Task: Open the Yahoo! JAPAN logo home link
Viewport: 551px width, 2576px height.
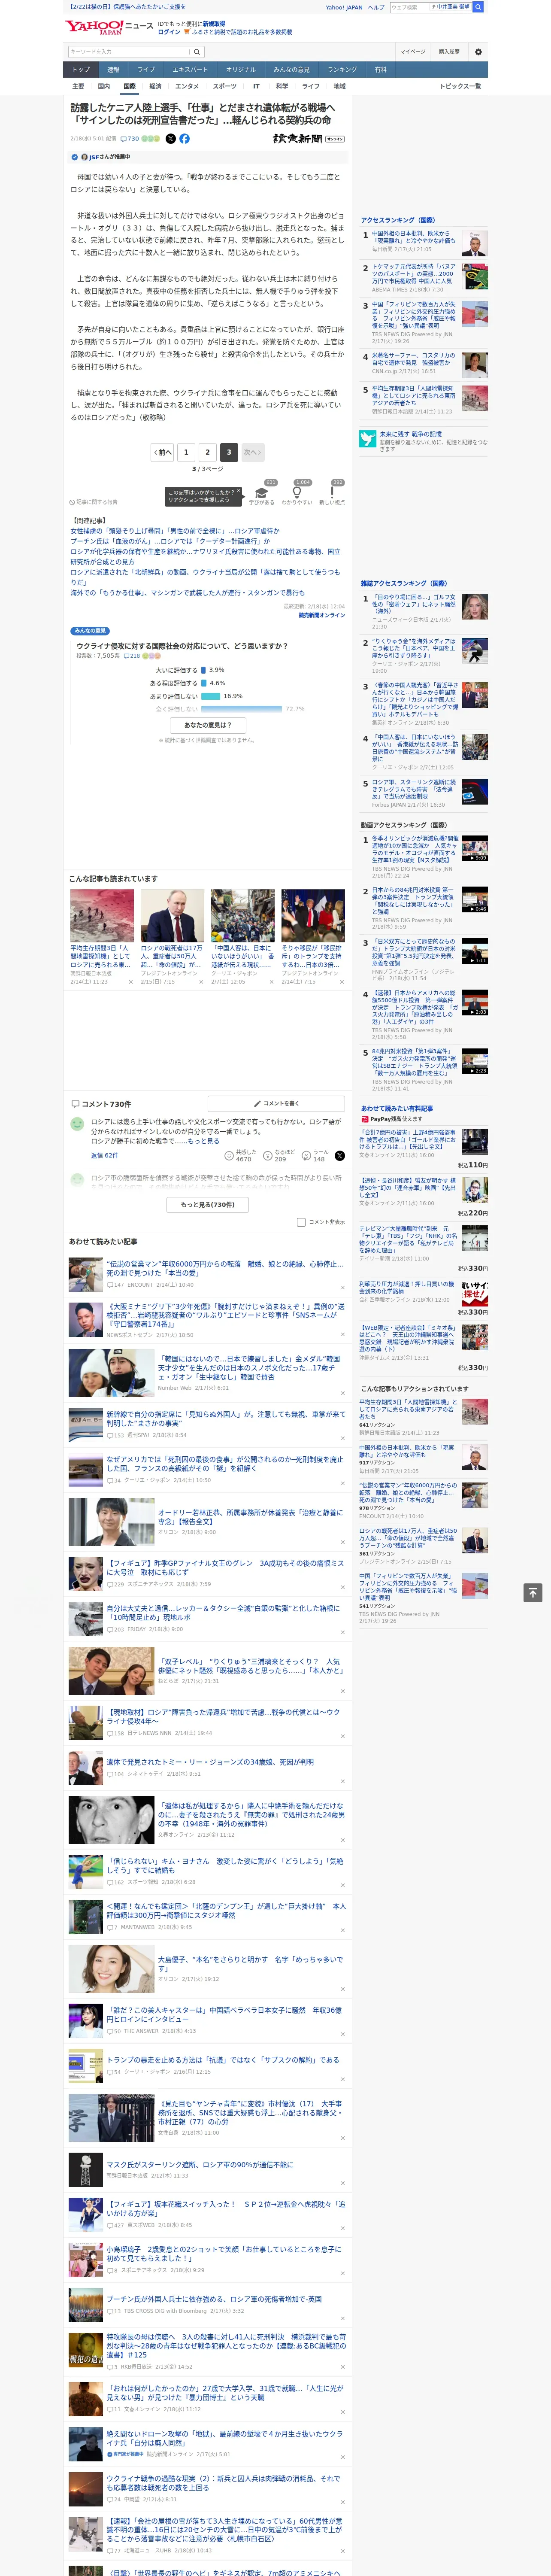Action: coord(95,27)
